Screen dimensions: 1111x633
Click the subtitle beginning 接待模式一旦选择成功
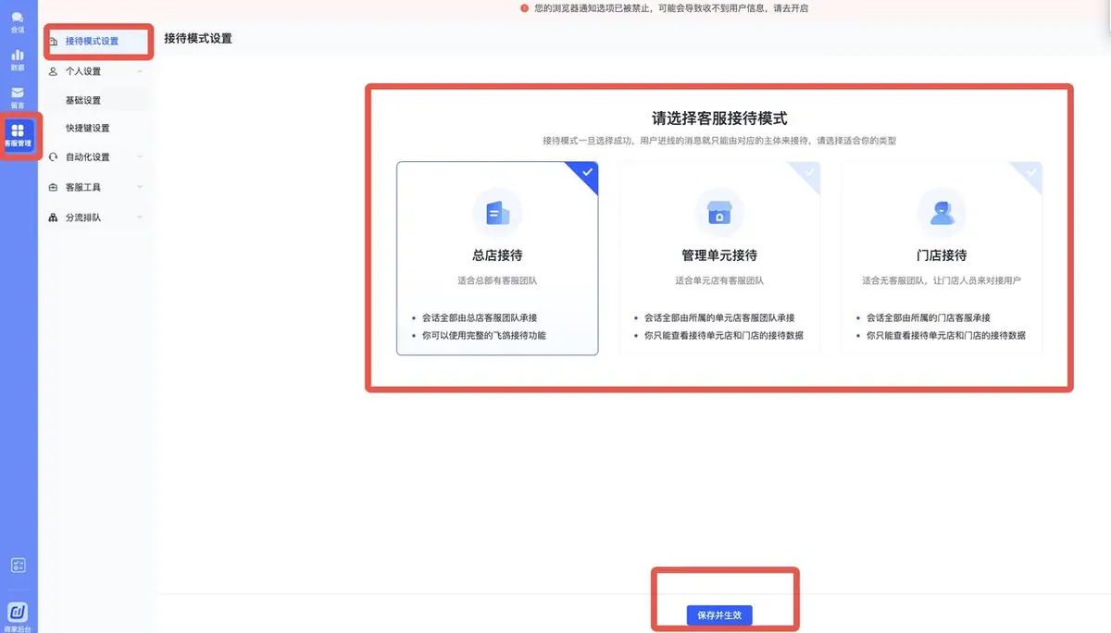click(719, 142)
